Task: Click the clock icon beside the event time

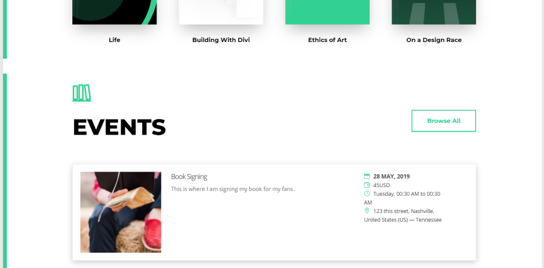Action: pos(367,194)
